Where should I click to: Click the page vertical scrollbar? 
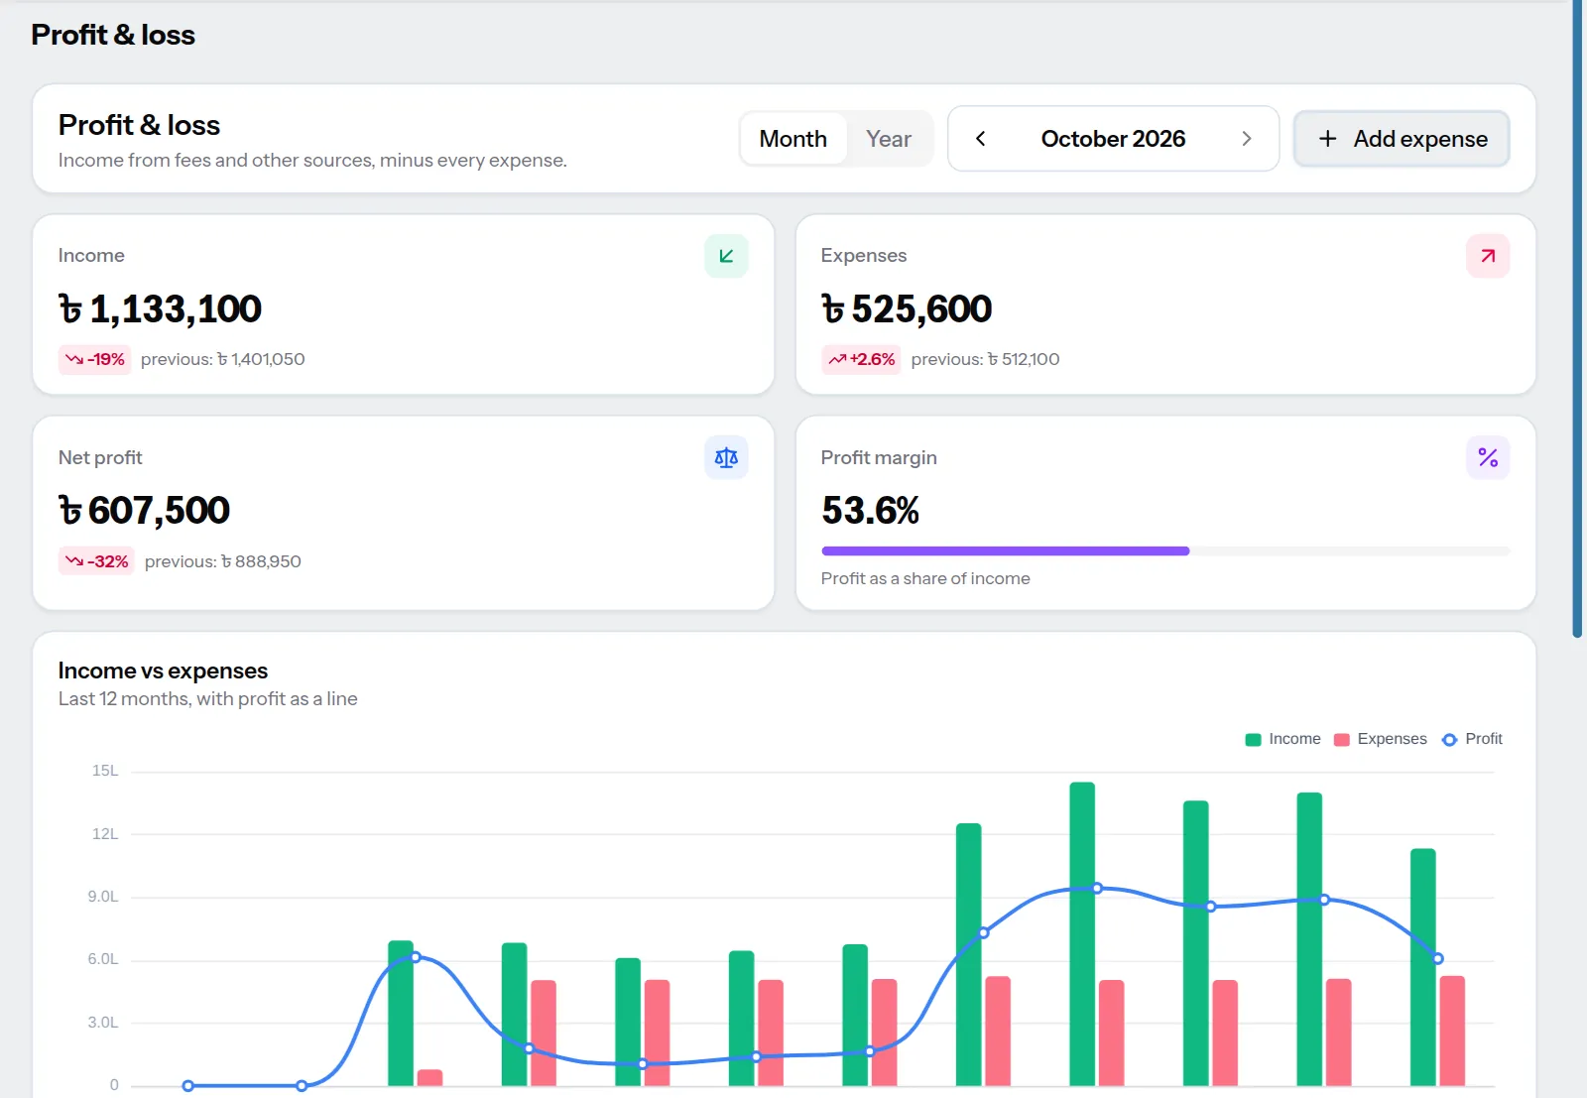click(x=1577, y=317)
